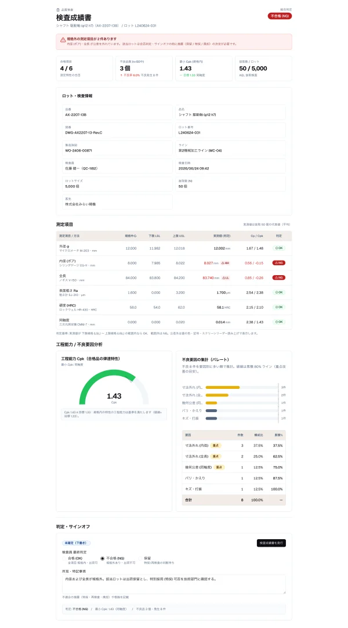Click the 重点 tag on the 寸法外れ (内径) row
Screen dimensions: 348x628
point(216,445)
